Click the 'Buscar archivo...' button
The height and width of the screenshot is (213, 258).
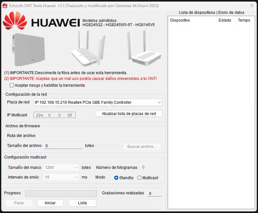(x=142, y=146)
